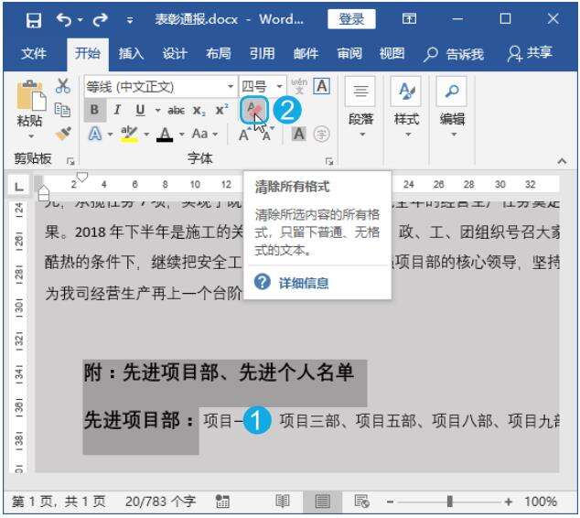Click the 登录 sign-in button
Screen dimensions: 580x518
[x=351, y=18]
